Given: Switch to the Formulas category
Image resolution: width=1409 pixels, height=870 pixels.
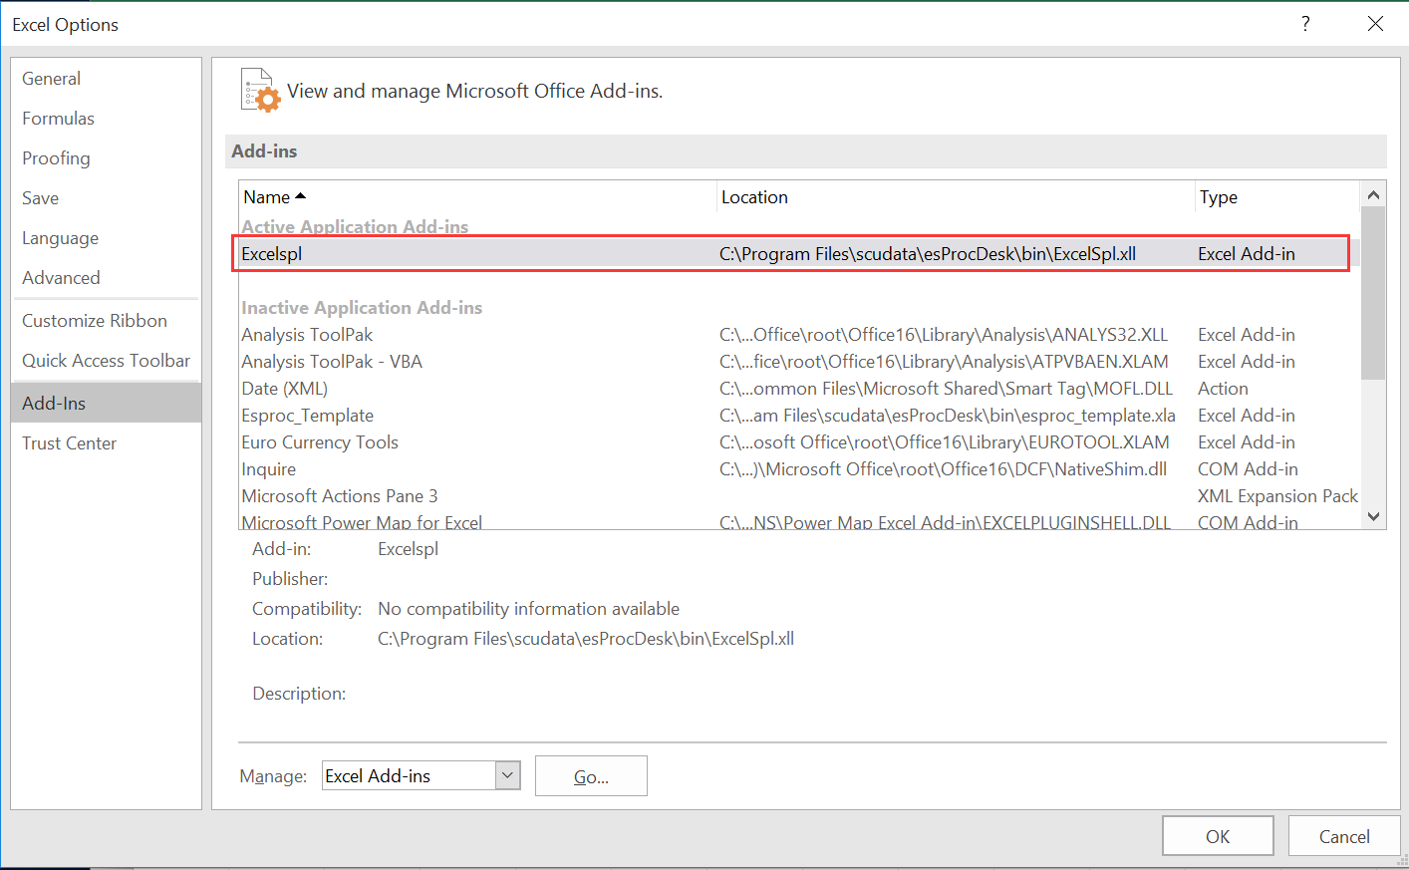Looking at the screenshot, I should tap(59, 119).
